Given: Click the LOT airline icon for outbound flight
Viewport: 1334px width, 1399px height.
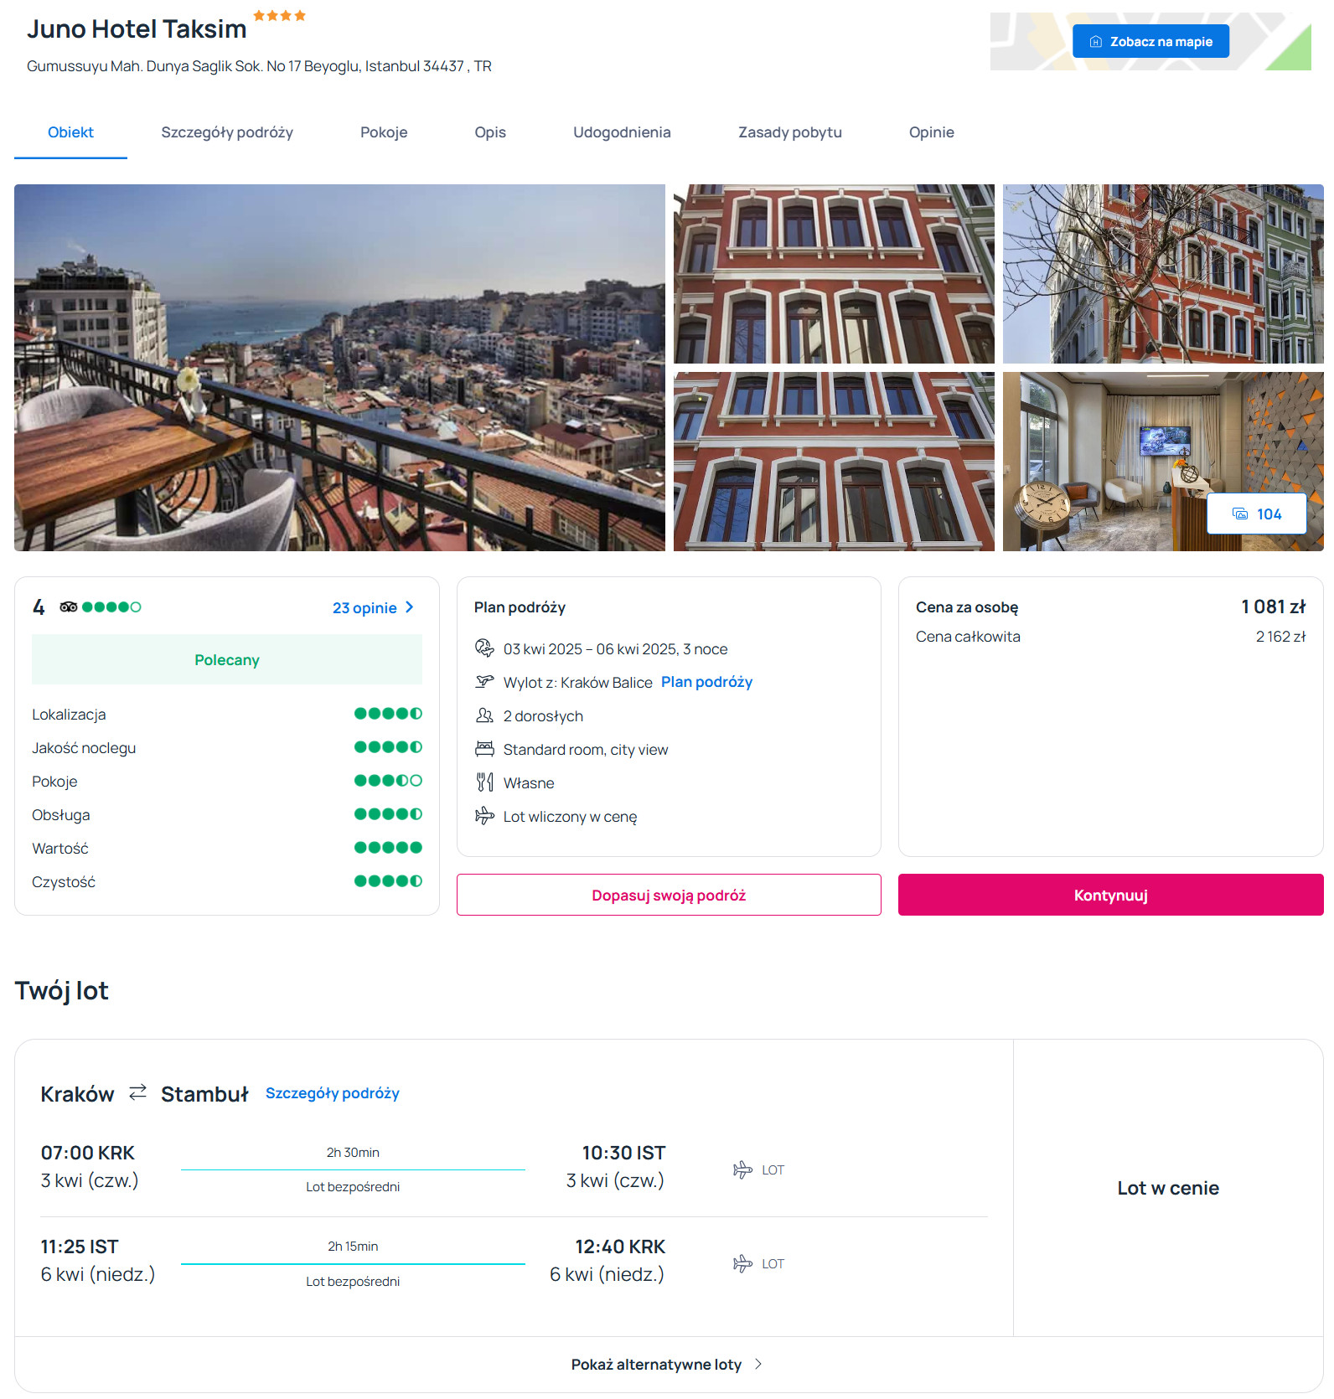Looking at the screenshot, I should point(742,1170).
